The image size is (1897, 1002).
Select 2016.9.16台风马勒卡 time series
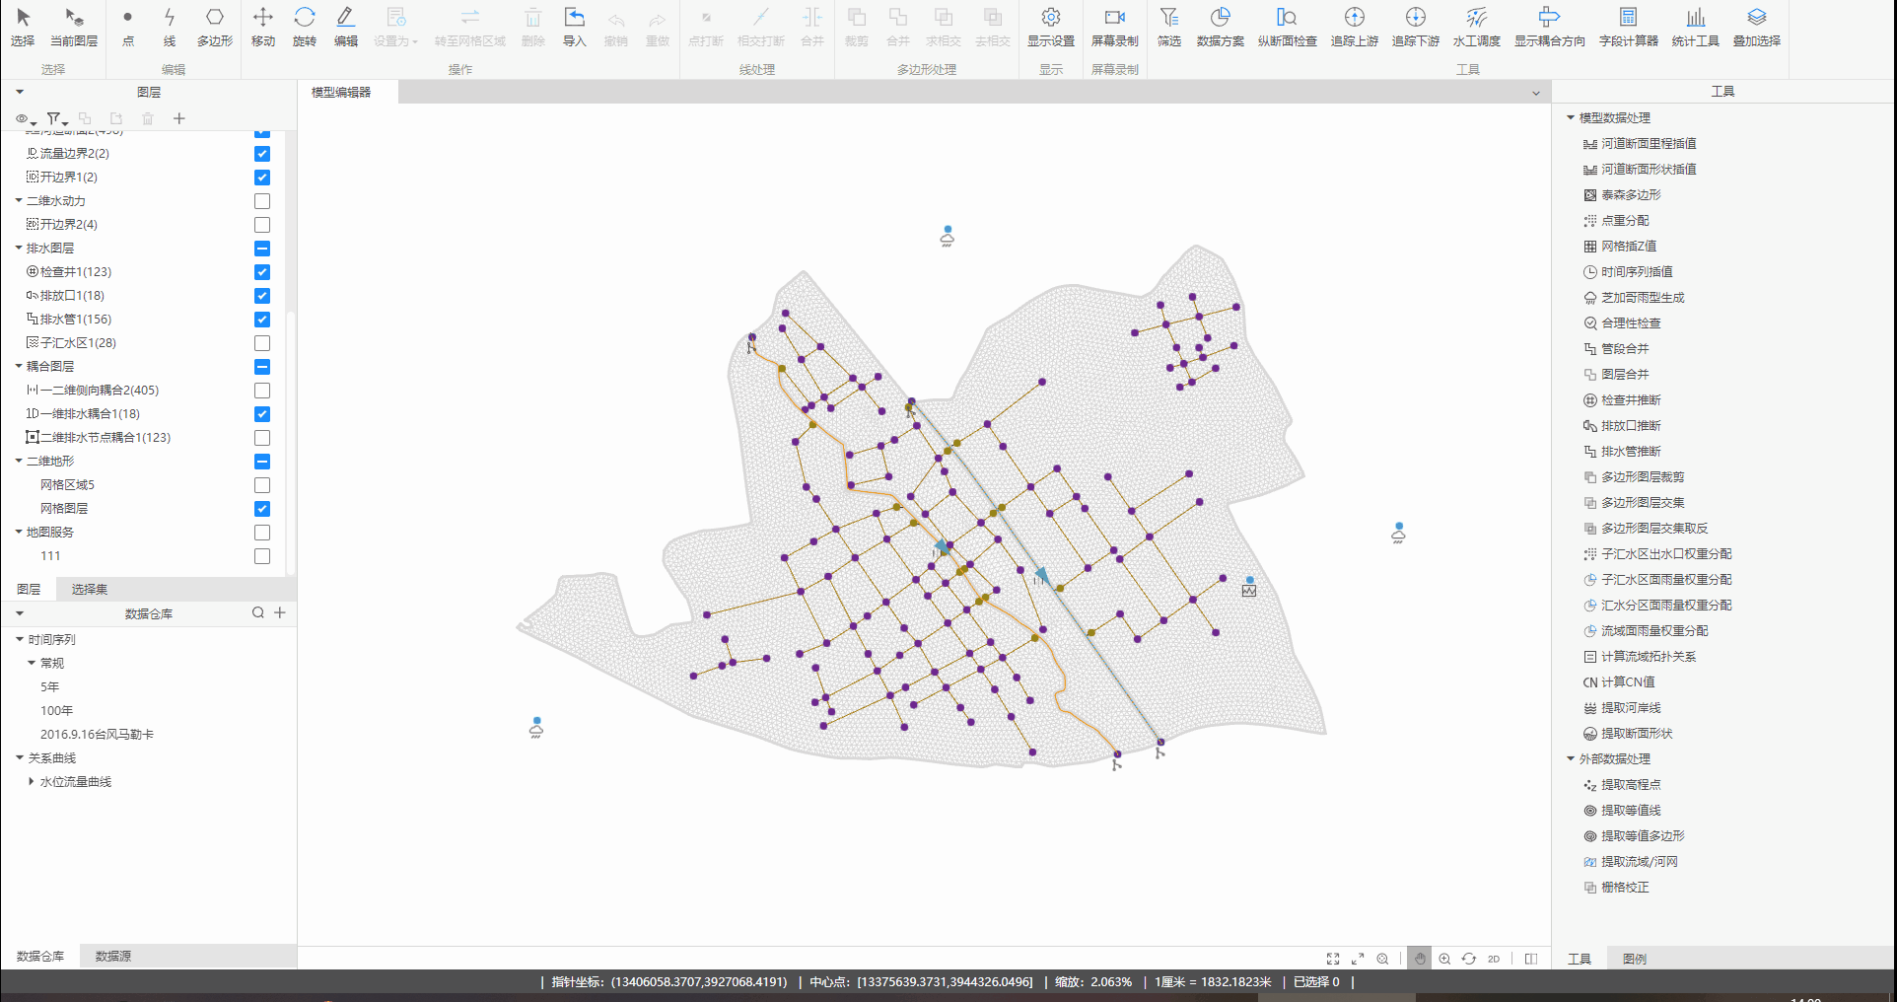[97, 734]
